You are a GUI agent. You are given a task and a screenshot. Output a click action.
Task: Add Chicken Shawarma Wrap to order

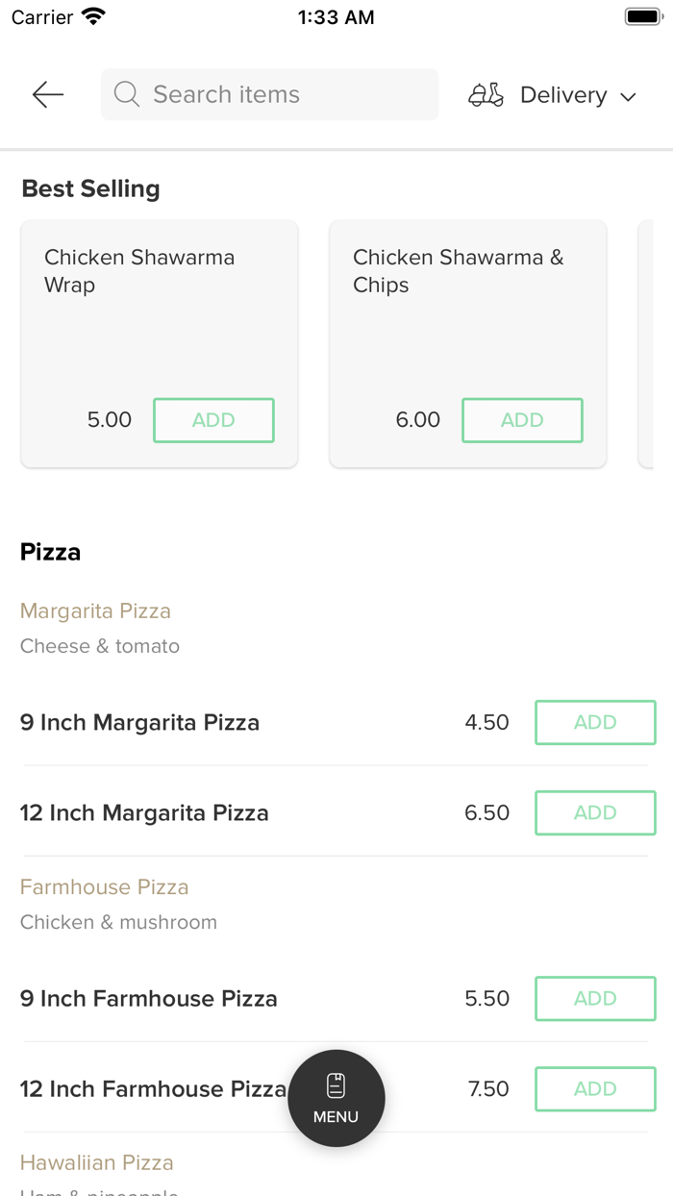click(213, 420)
